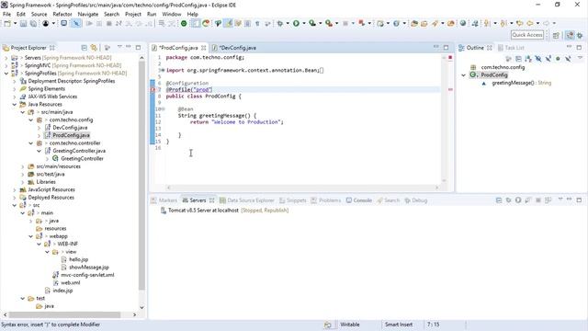588x331 pixels.
Task: Toggle Link with Editor in Project Explorer
Action: (x=94, y=48)
